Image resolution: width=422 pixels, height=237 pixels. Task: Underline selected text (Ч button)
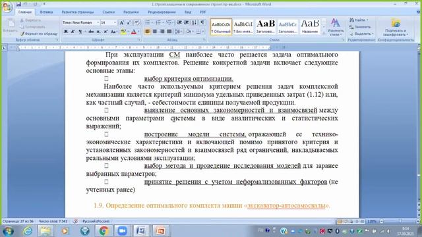[80, 32]
